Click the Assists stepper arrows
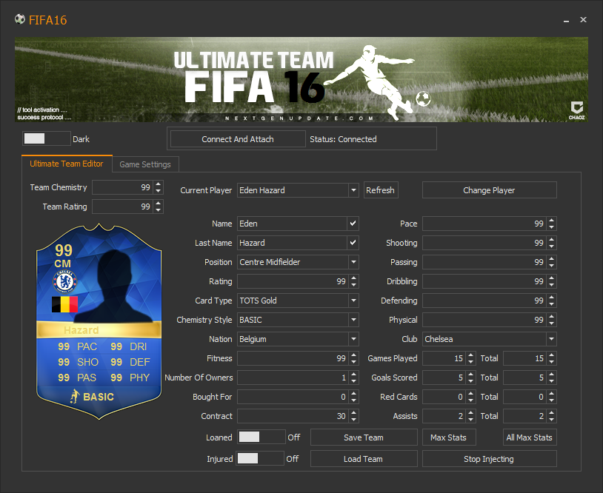This screenshot has width=603, height=493. point(470,416)
